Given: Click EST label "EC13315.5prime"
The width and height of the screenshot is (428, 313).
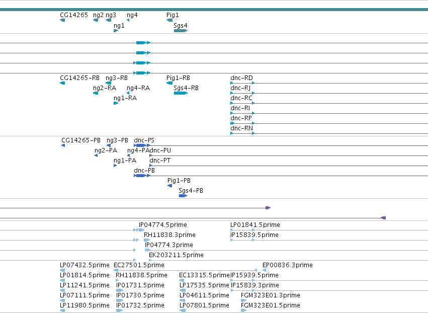Looking at the screenshot, I should click(x=204, y=276).
